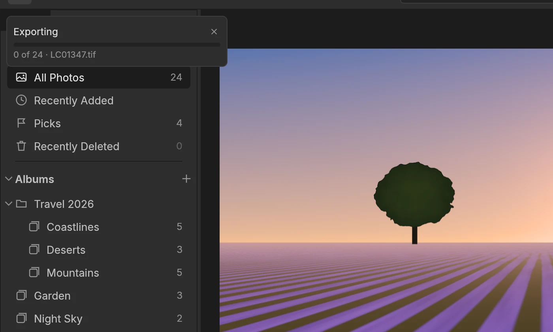Open the Recently Added collection
Screen dimensions: 553x332
coord(99,100)
